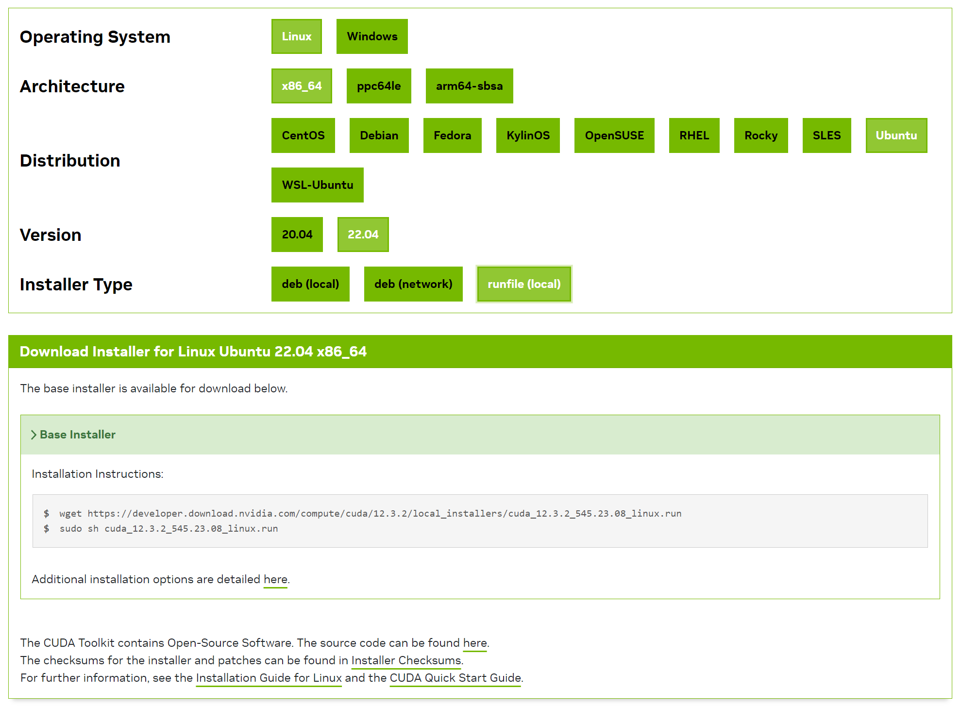Open the additional installation options 'here' link

(275, 579)
